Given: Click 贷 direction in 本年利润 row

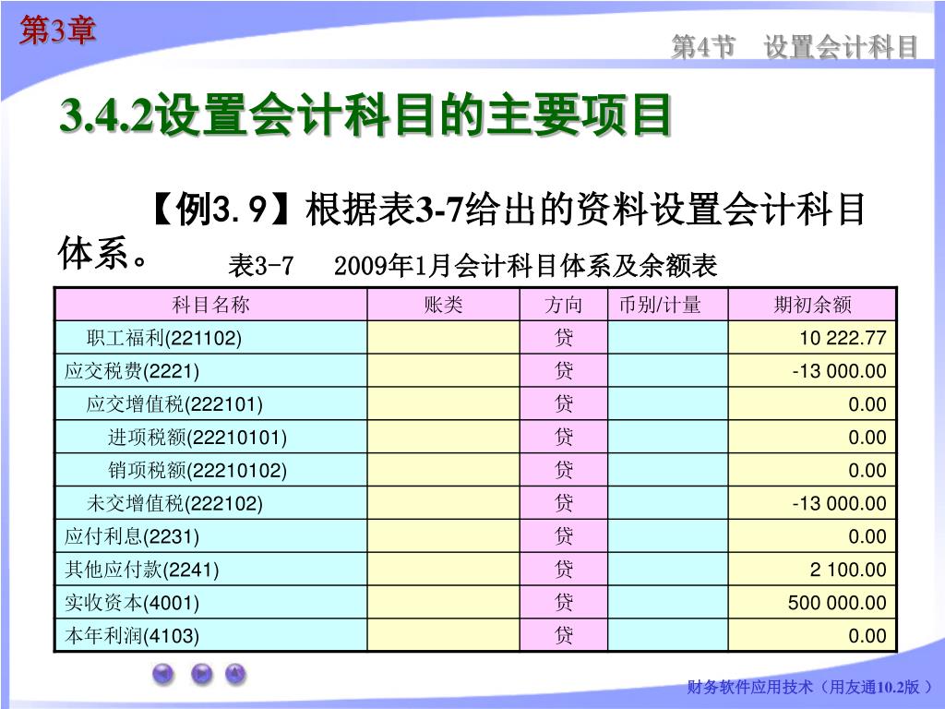Looking at the screenshot, I should coord(564,635).
